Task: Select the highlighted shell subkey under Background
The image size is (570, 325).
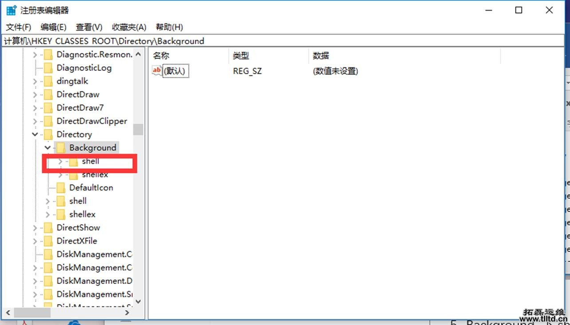Action: coord(90,161)
